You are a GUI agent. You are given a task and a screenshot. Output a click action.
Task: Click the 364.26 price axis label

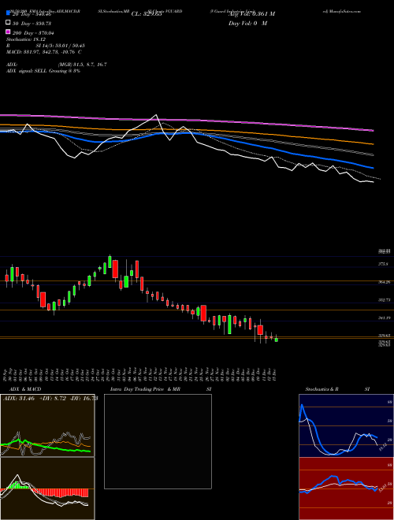[x=384, y=282]
